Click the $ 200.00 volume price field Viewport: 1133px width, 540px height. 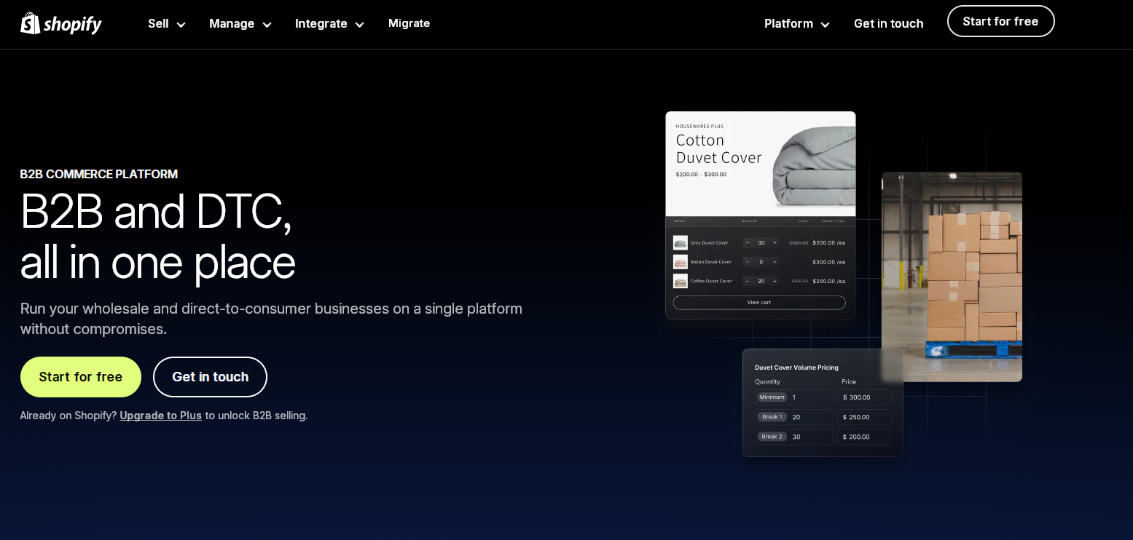(865, 437)
